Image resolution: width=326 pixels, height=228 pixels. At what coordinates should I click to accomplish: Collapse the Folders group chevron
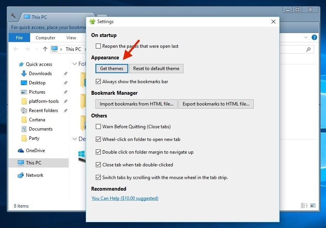pos(75,64)
